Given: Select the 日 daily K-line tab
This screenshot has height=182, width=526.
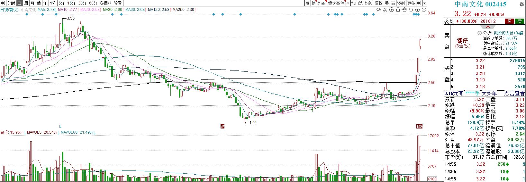Looking at the screenshot, I should [19, 3].
